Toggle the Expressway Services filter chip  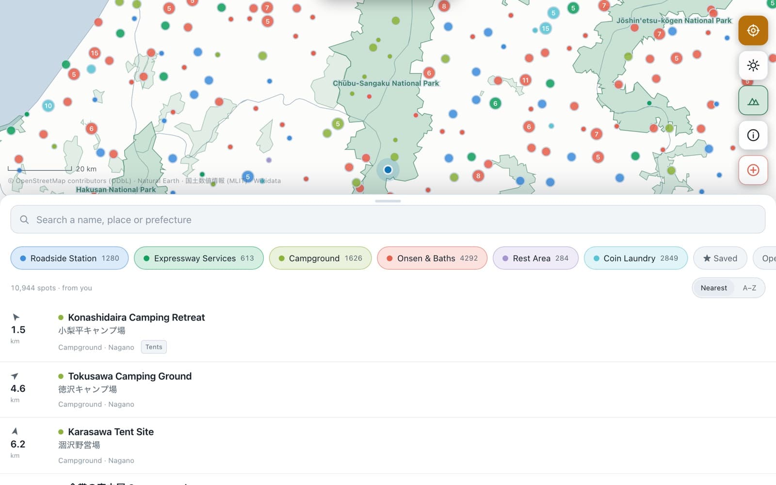[x=199, y=258]
